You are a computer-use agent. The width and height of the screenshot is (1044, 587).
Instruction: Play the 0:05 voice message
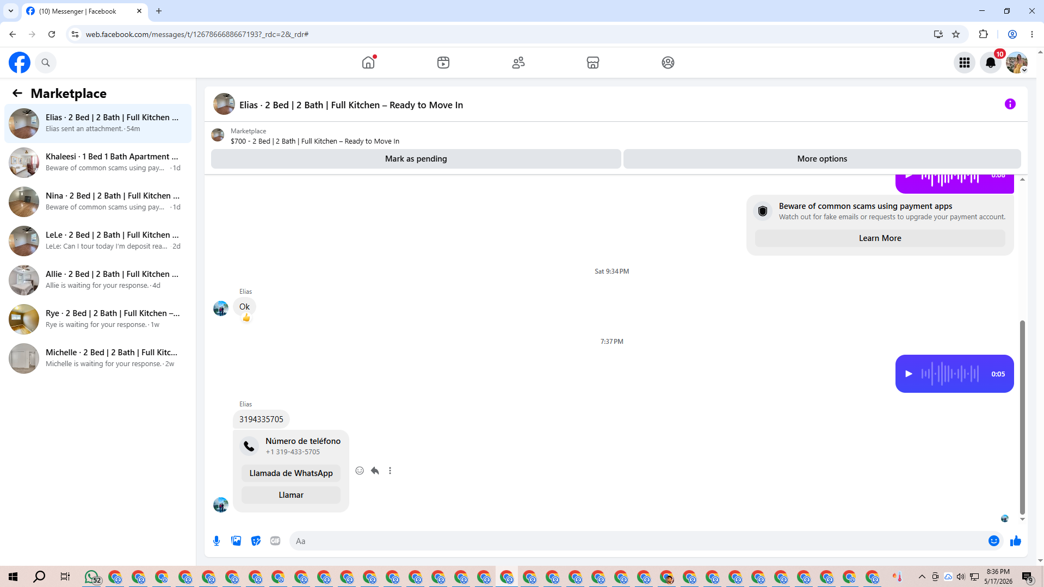tap(909, 374)
